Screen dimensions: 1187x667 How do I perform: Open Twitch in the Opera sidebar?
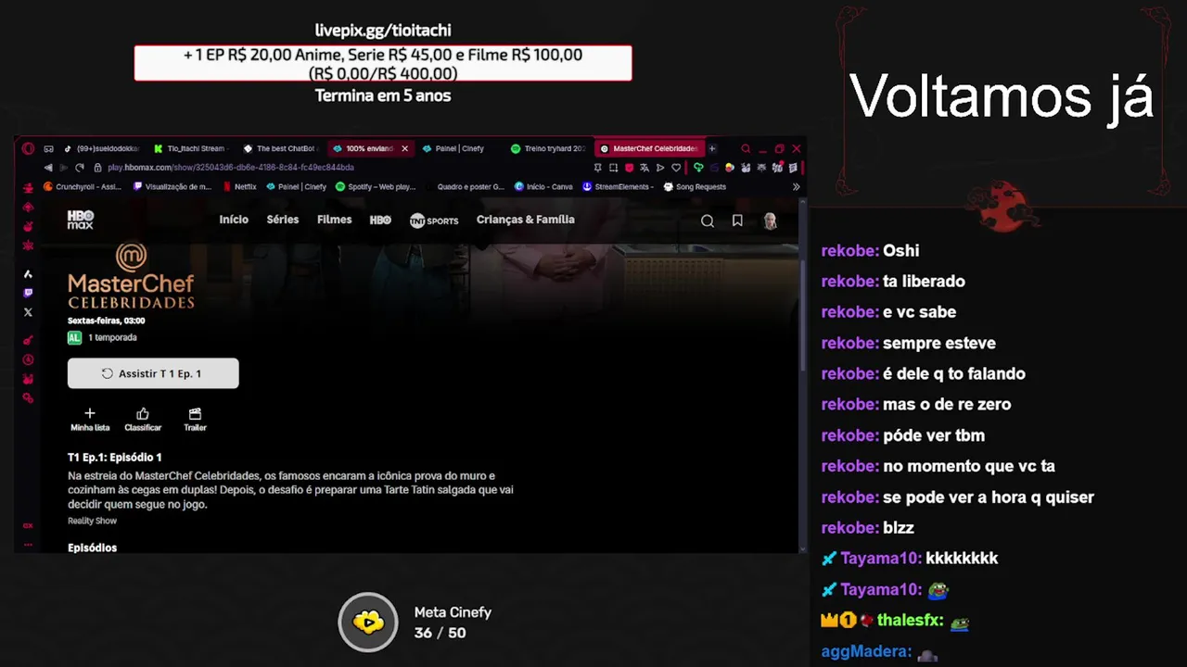[x=28, y=293]
